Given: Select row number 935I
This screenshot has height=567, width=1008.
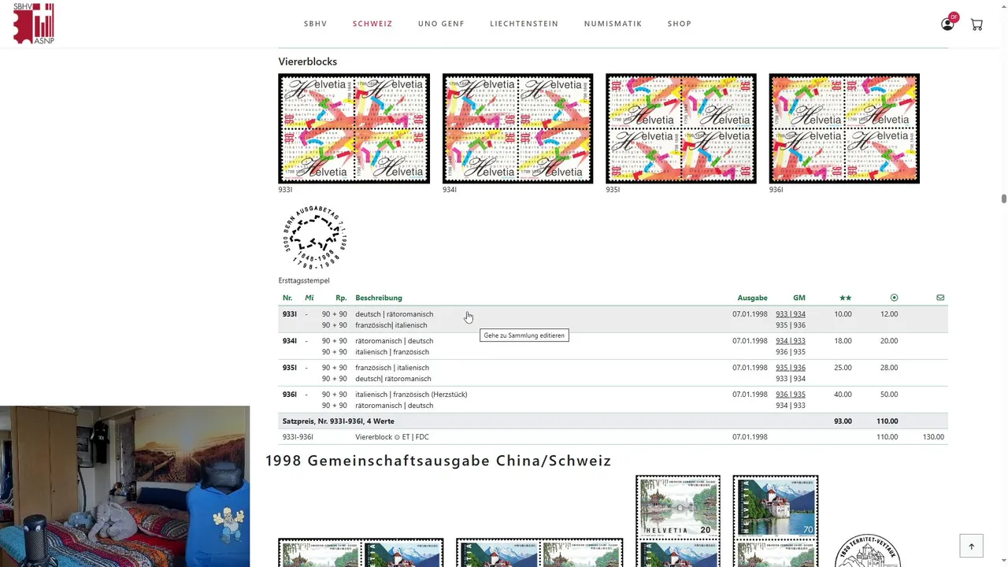Looking at the screenshot, I should pyautogui.click(x=290, y=368).
